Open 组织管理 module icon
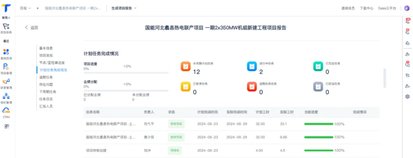Screen dimensions: 413x158 (x=6, y=96)
